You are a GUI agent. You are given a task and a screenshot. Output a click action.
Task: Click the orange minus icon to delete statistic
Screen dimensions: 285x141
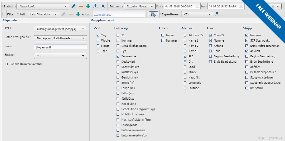coord(81,6)
